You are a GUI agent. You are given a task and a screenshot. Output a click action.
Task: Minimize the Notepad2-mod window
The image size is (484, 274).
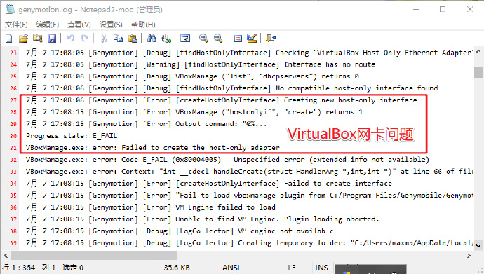click(416, 9)
